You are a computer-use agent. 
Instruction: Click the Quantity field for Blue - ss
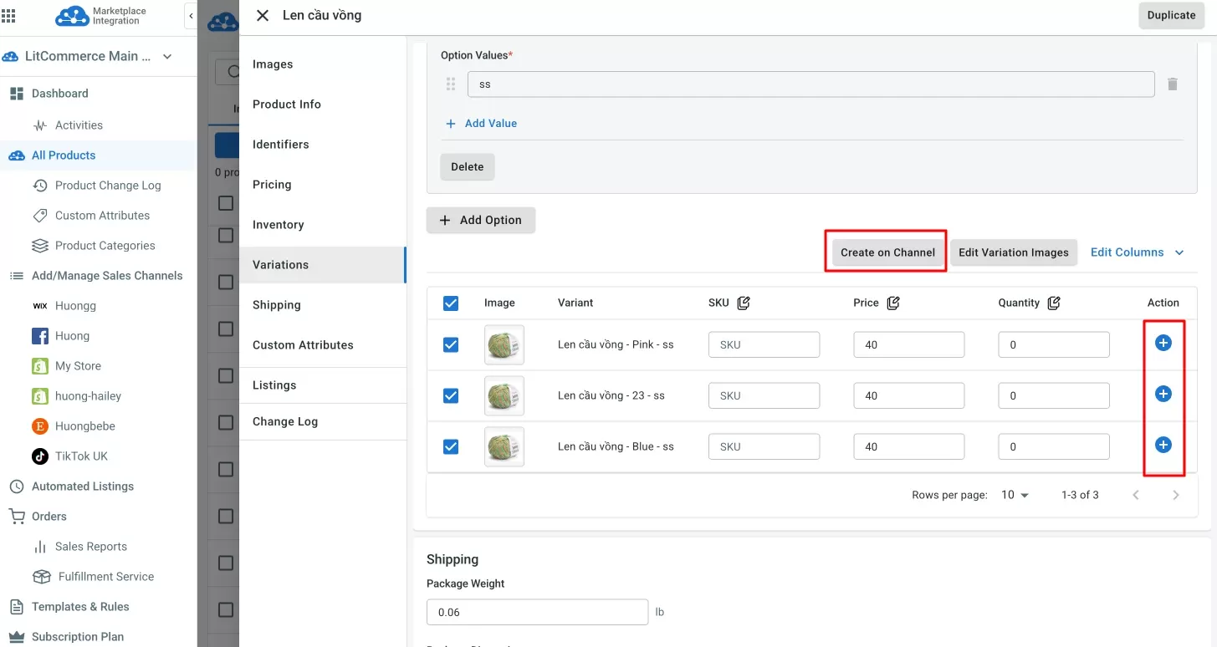click(x=1054, y=446)
